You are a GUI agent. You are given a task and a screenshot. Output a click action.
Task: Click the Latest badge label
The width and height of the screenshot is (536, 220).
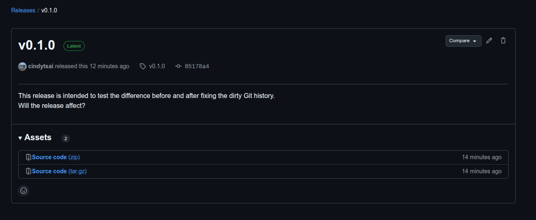74,46
